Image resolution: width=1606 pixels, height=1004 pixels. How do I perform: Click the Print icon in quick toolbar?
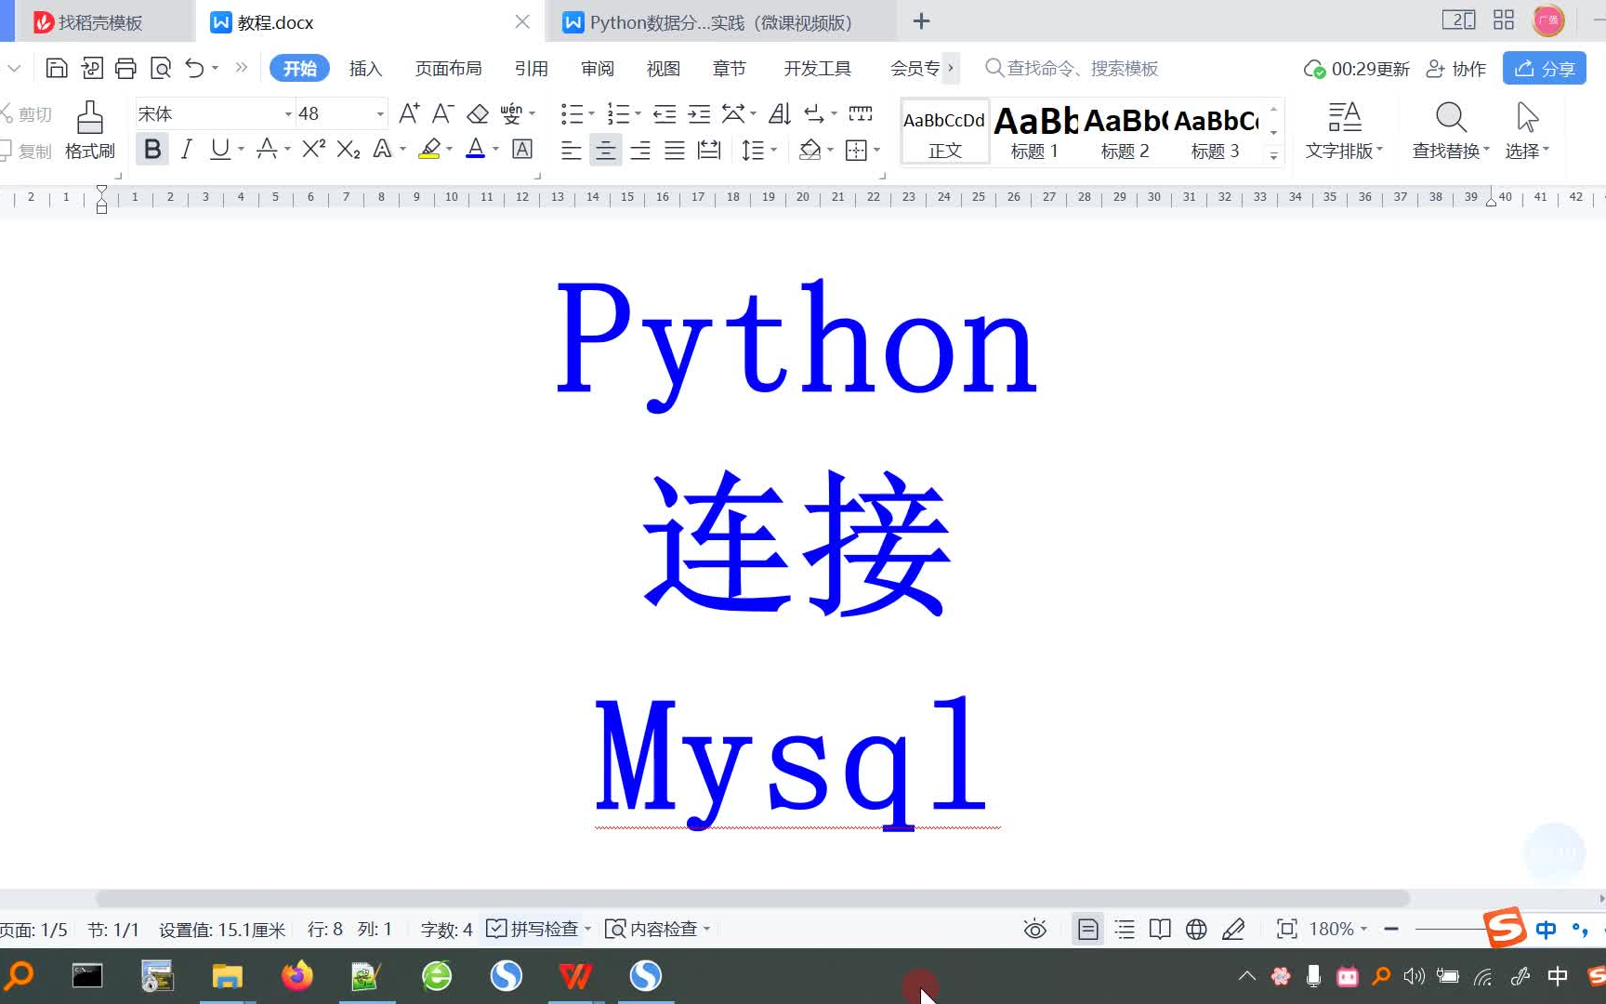(125, 68)
